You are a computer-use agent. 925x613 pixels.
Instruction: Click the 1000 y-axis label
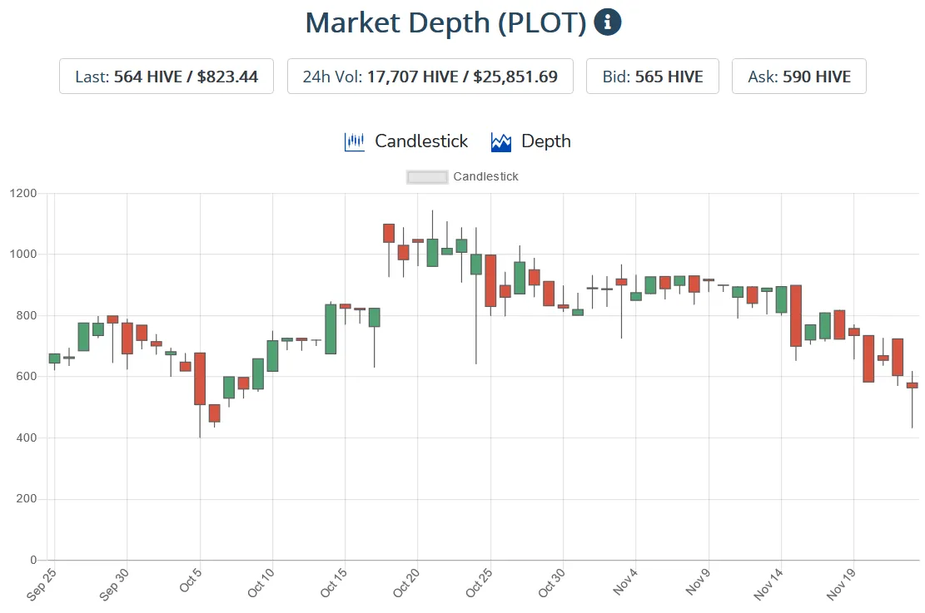(x=23, y=254)
